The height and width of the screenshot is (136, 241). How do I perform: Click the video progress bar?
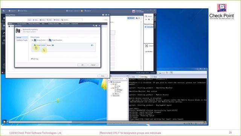point(106,122)
